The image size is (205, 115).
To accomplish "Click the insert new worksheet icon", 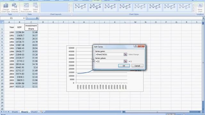I will (42, 112).
